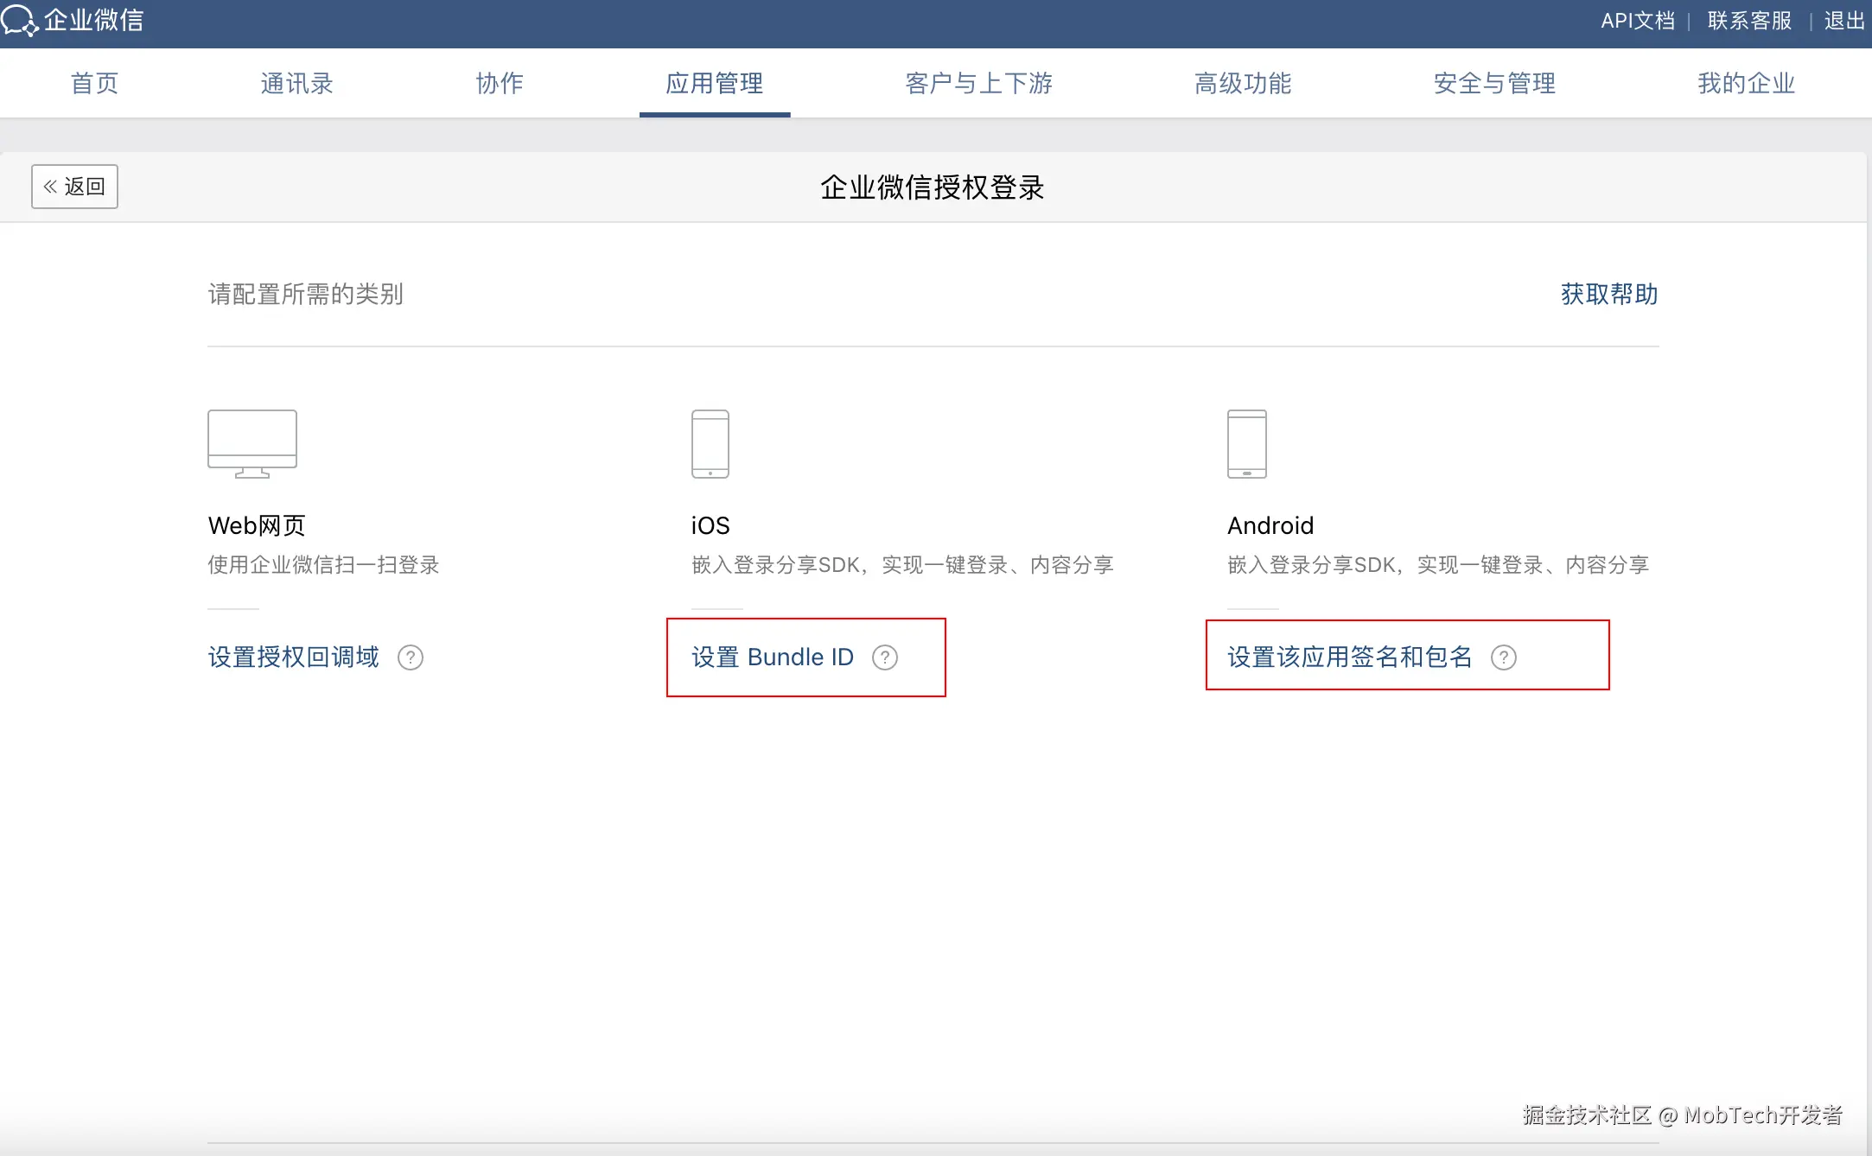Image resolution: width=1872 pixels, height=1156 pixels.
Task: Select the 应用管理 tab
Action: point(714,83)
